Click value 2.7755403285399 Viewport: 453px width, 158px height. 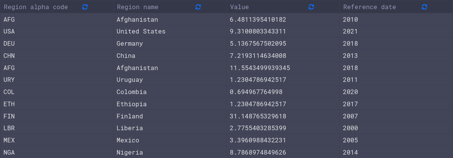pos(258,128)
